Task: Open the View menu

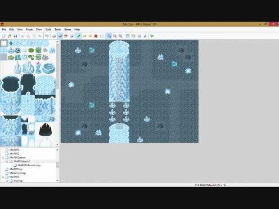Action: 20,30
